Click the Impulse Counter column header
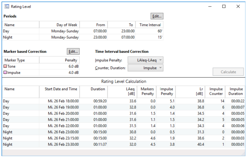The height and width of the screenshot is (157, 247). pos(216,91)
